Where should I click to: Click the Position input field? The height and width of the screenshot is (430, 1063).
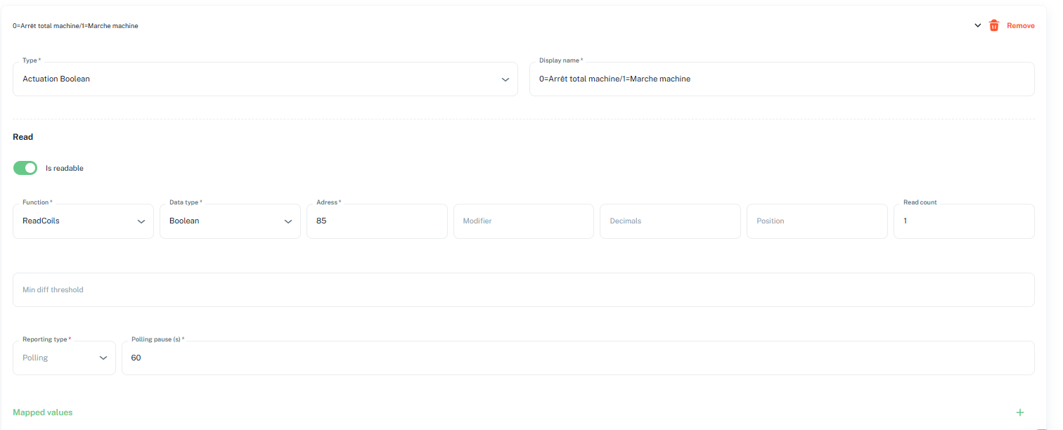816,221
